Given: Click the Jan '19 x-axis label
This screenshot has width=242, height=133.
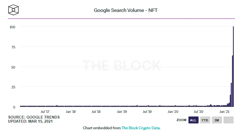Looking at the screenshot, I should [122, 112].
